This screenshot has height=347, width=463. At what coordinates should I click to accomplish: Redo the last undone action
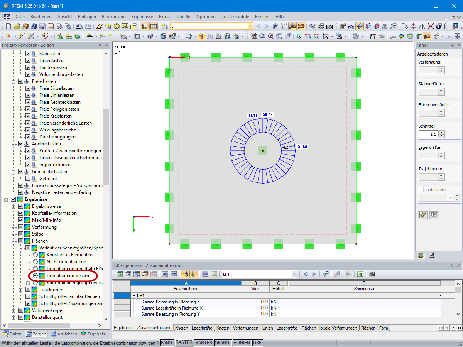click(x=88, y=26)
